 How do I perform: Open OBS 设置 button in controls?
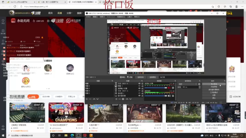coord(214,95)
